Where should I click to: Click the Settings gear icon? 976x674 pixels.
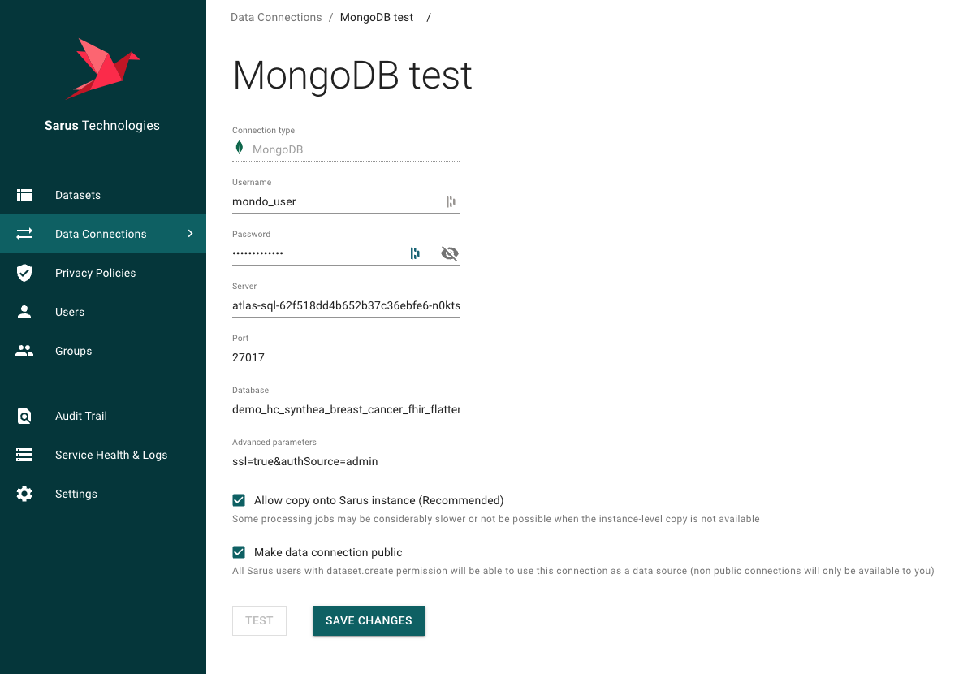pos(24,494)
